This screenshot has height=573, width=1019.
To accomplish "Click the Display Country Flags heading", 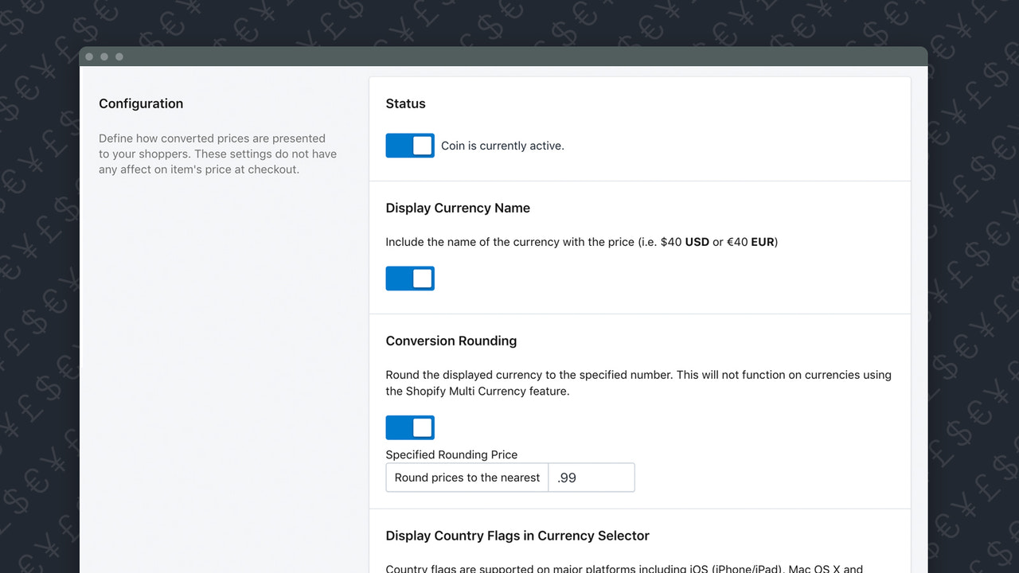I will point(517,536).
